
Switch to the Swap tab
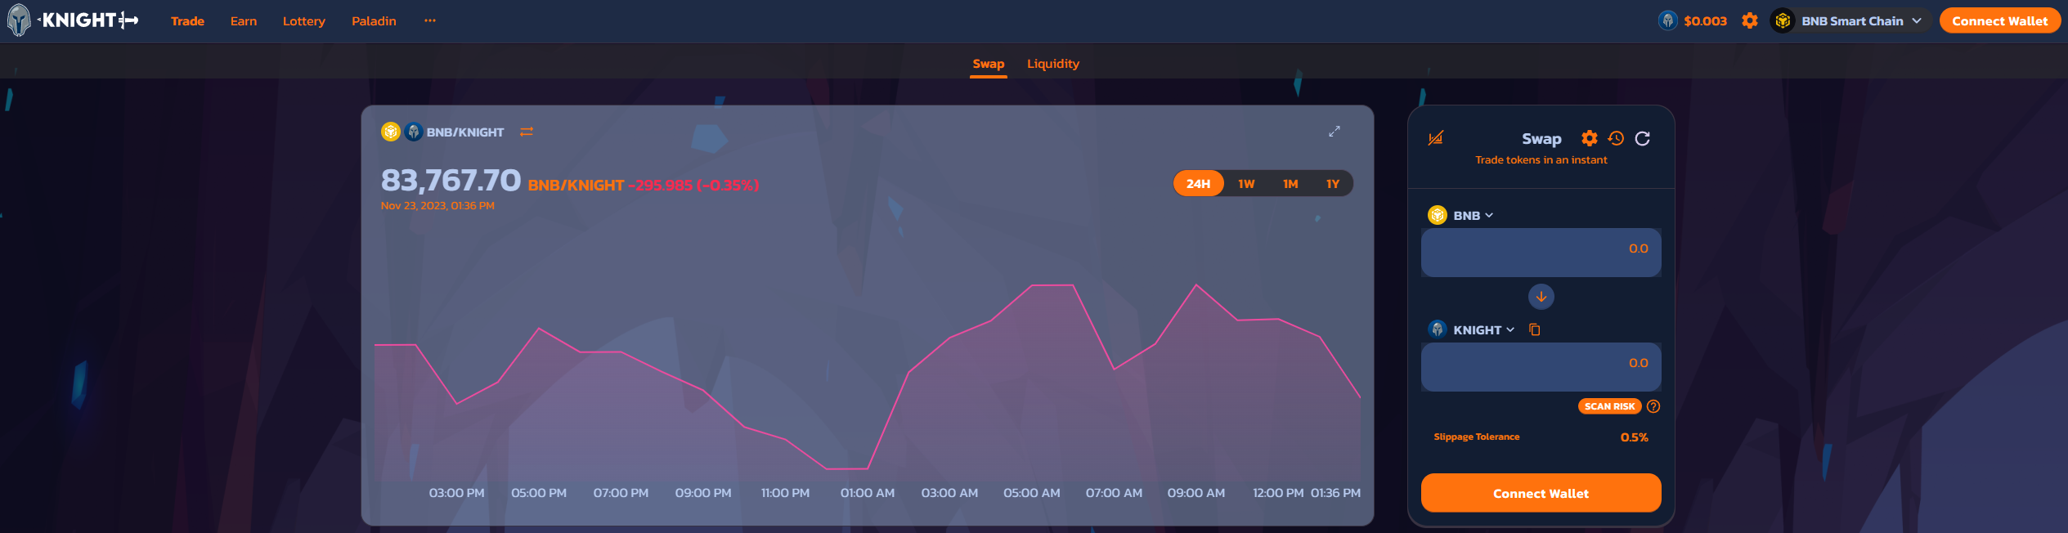989,64
